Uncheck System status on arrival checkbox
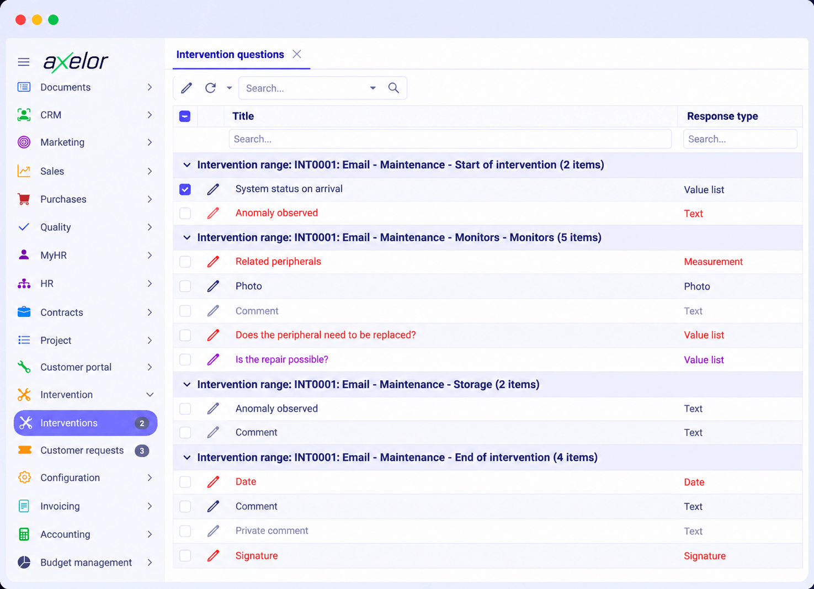The height and width of the screenshot is (589, 814). 185,189
